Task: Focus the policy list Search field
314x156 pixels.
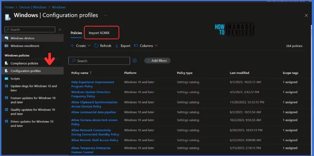Action: click(x=99, y=61)
